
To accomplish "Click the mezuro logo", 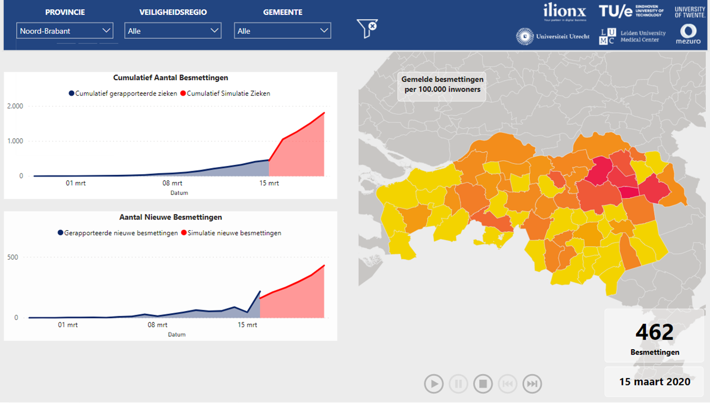I will (688, 34).
